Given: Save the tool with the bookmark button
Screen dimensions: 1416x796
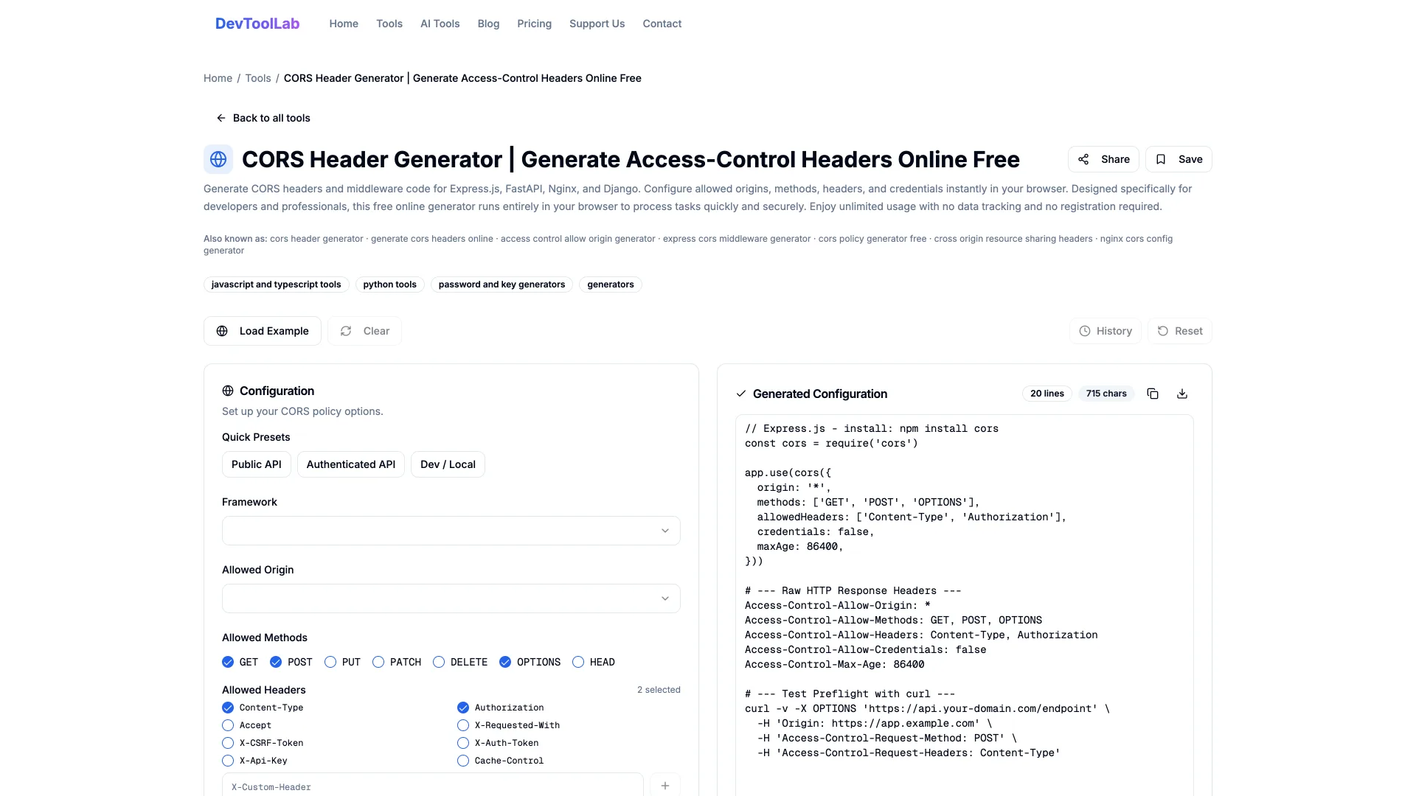Looking at the screenshot, I should click(1179, 159).
